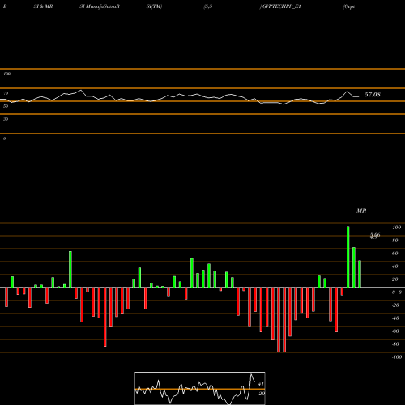Screen dimensions: 405x405
Task: Click the SI(TM) header text
Action: [154, 6]
